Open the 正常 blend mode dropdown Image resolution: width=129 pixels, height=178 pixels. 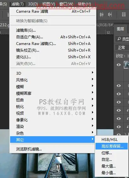click(122, 48)
